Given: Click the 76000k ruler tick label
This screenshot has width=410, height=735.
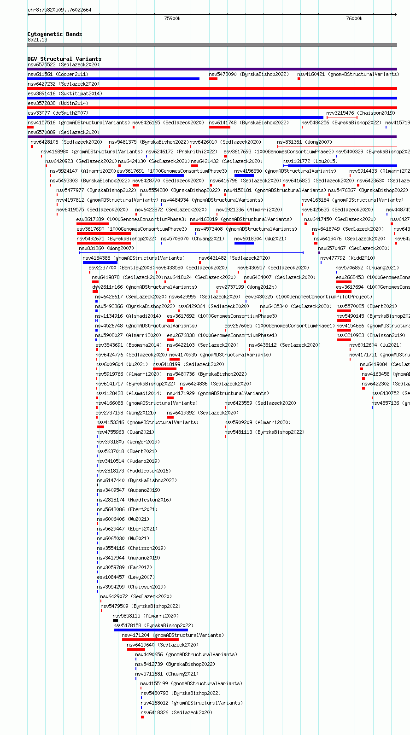Looking at the screenshot, I should tap(354, 18).
